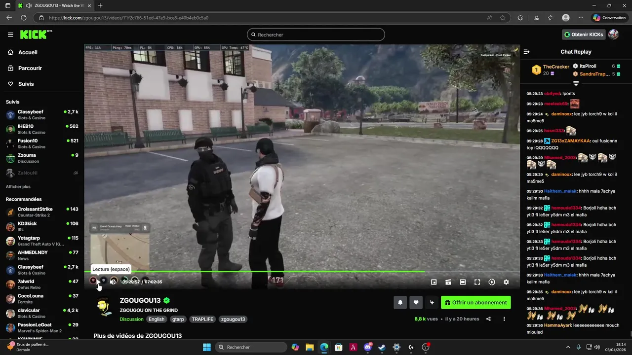
Task: Open the Discussion category link
Action: (x=131, y=319)
